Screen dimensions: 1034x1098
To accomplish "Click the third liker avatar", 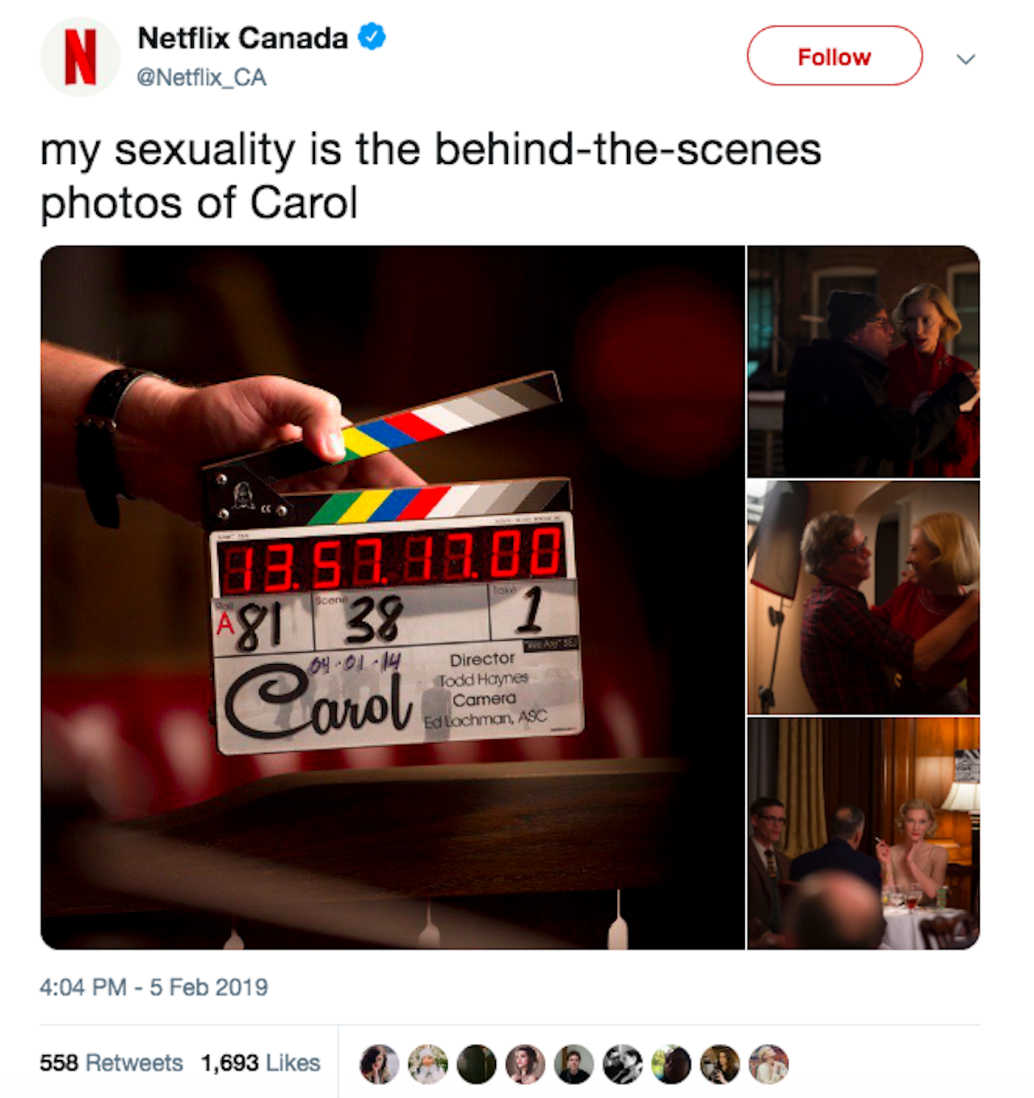I will pos(477,1064).
